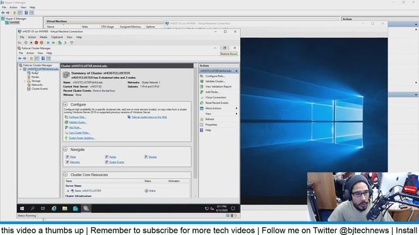The image size is (419, 235).
Task: Click View Validation Report in Actions pane
Action: [218, 87]
